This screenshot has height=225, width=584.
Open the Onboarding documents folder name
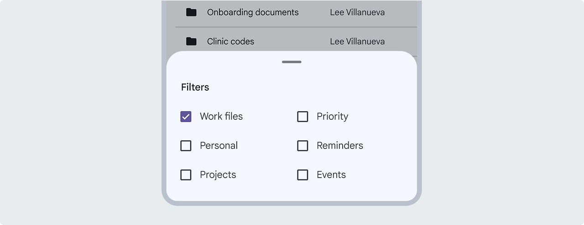(252, 12)
